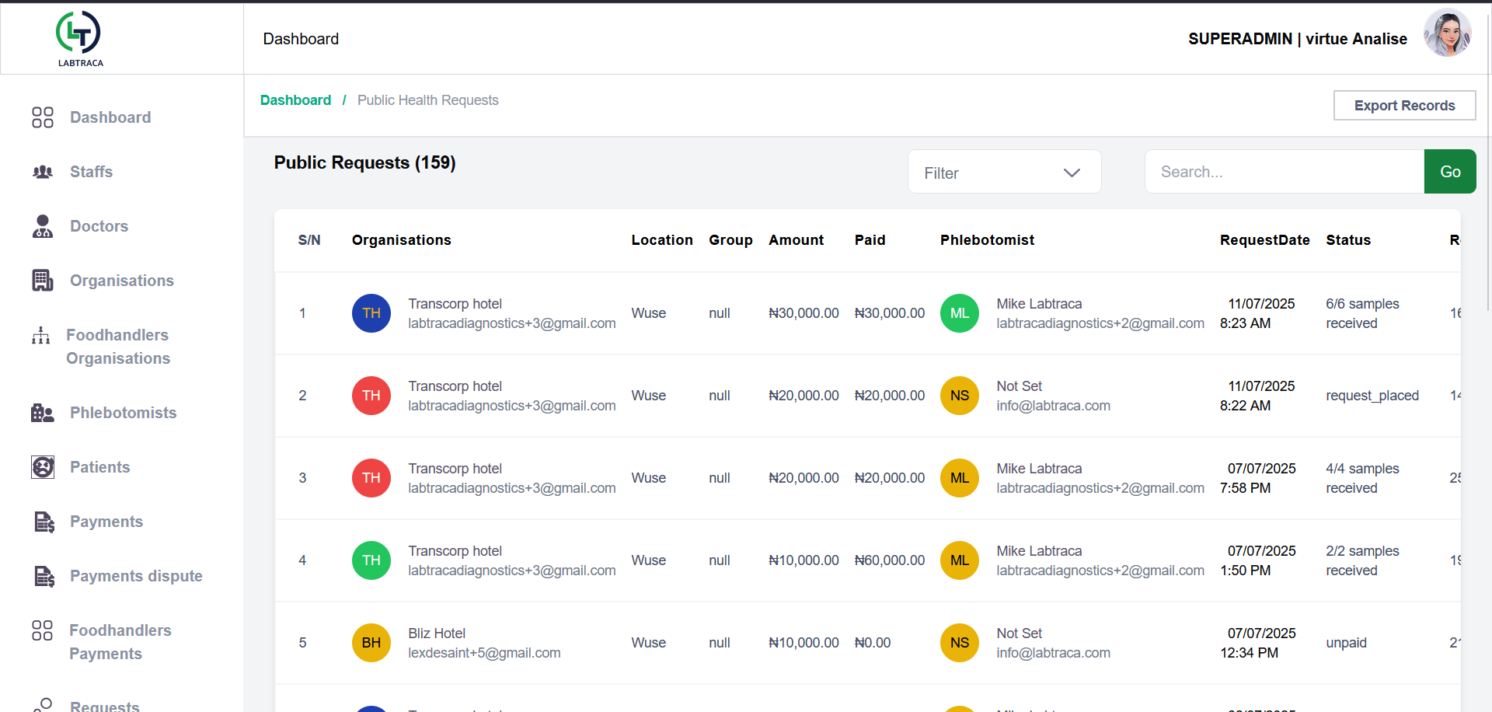Open Public Health Requests breadcrumb entry
Image resolution: width=1492 pixels, height=712 pixels.
[428, 100]
